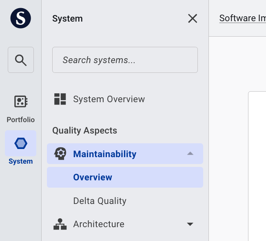Click the Architecture hierarchy icon
266x241 pixels.
(60, 224)
